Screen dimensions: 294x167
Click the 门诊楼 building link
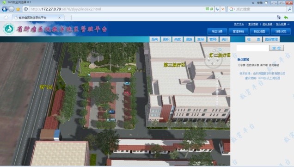pos(241,65)
